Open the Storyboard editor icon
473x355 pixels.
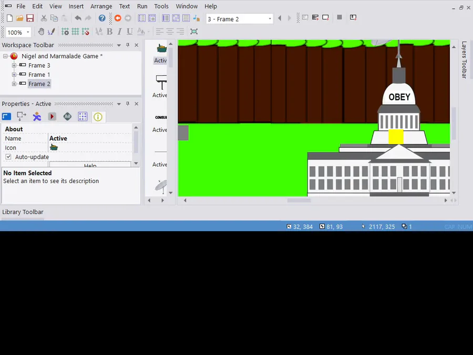click(142, 18)
